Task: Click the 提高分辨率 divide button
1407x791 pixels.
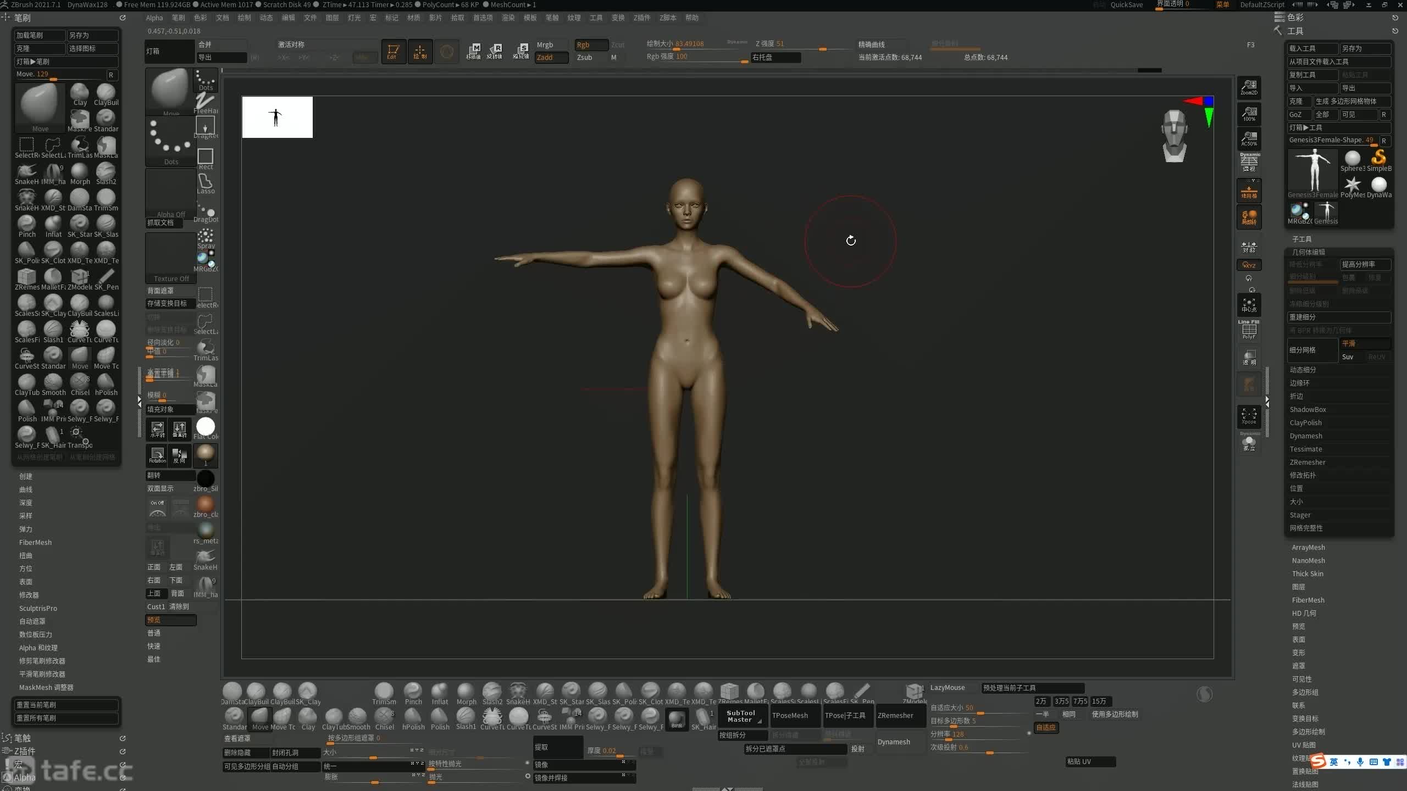Action: pos(1365,264)
